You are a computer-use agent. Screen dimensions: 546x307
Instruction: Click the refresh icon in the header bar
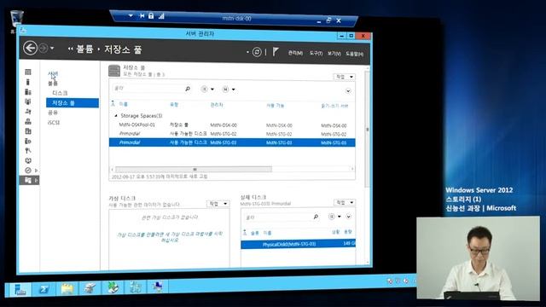click(257, 52)
